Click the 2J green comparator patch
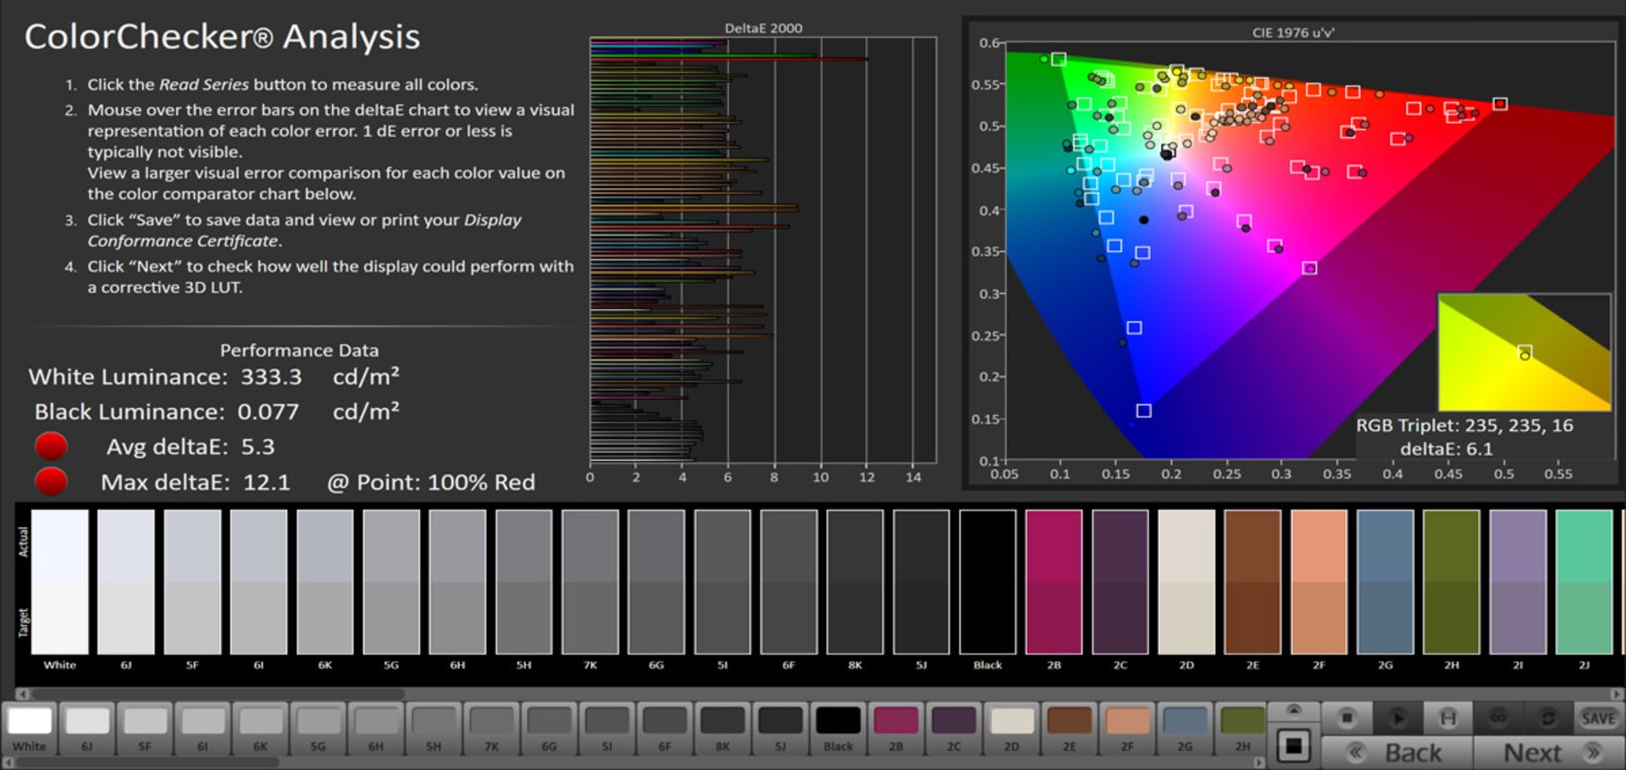1626x770 pixels. 1584,582
